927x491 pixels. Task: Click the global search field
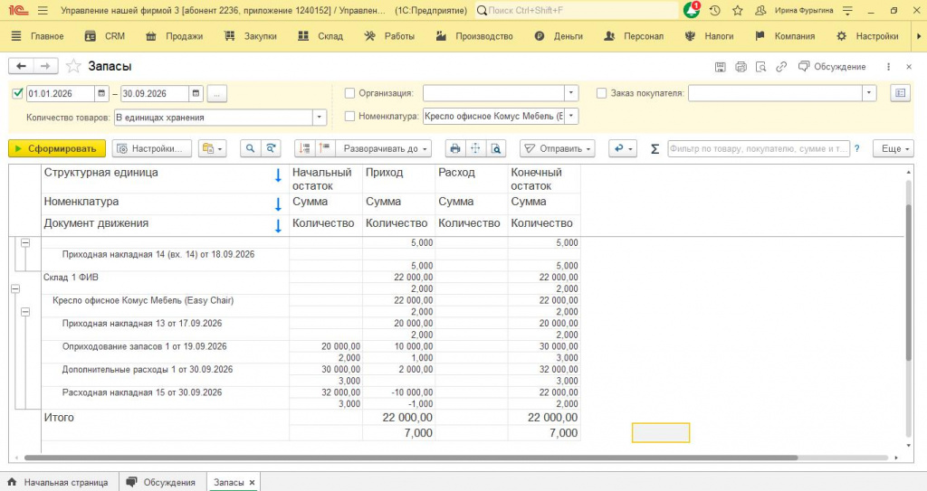(577, 10)
